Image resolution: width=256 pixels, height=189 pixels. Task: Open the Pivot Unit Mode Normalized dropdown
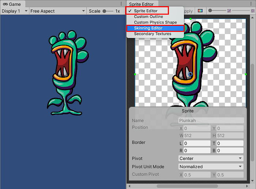[211, 167]
